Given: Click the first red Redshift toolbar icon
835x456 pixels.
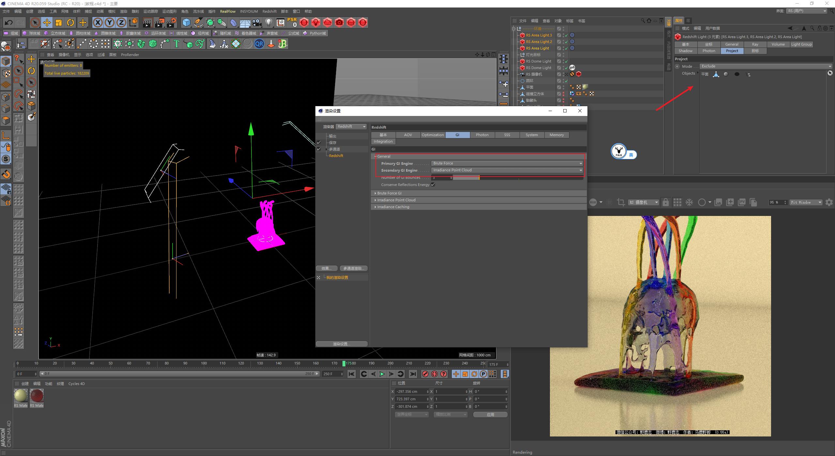Looking at the screenshot, I should [x=304, y=22].
